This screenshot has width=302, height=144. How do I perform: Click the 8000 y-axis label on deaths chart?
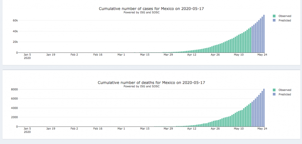click(15, 89)
